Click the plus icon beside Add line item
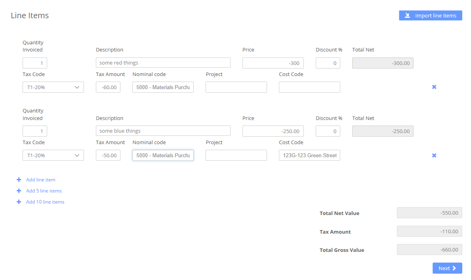Screen dimensions: 471x280 pos(19,180)
